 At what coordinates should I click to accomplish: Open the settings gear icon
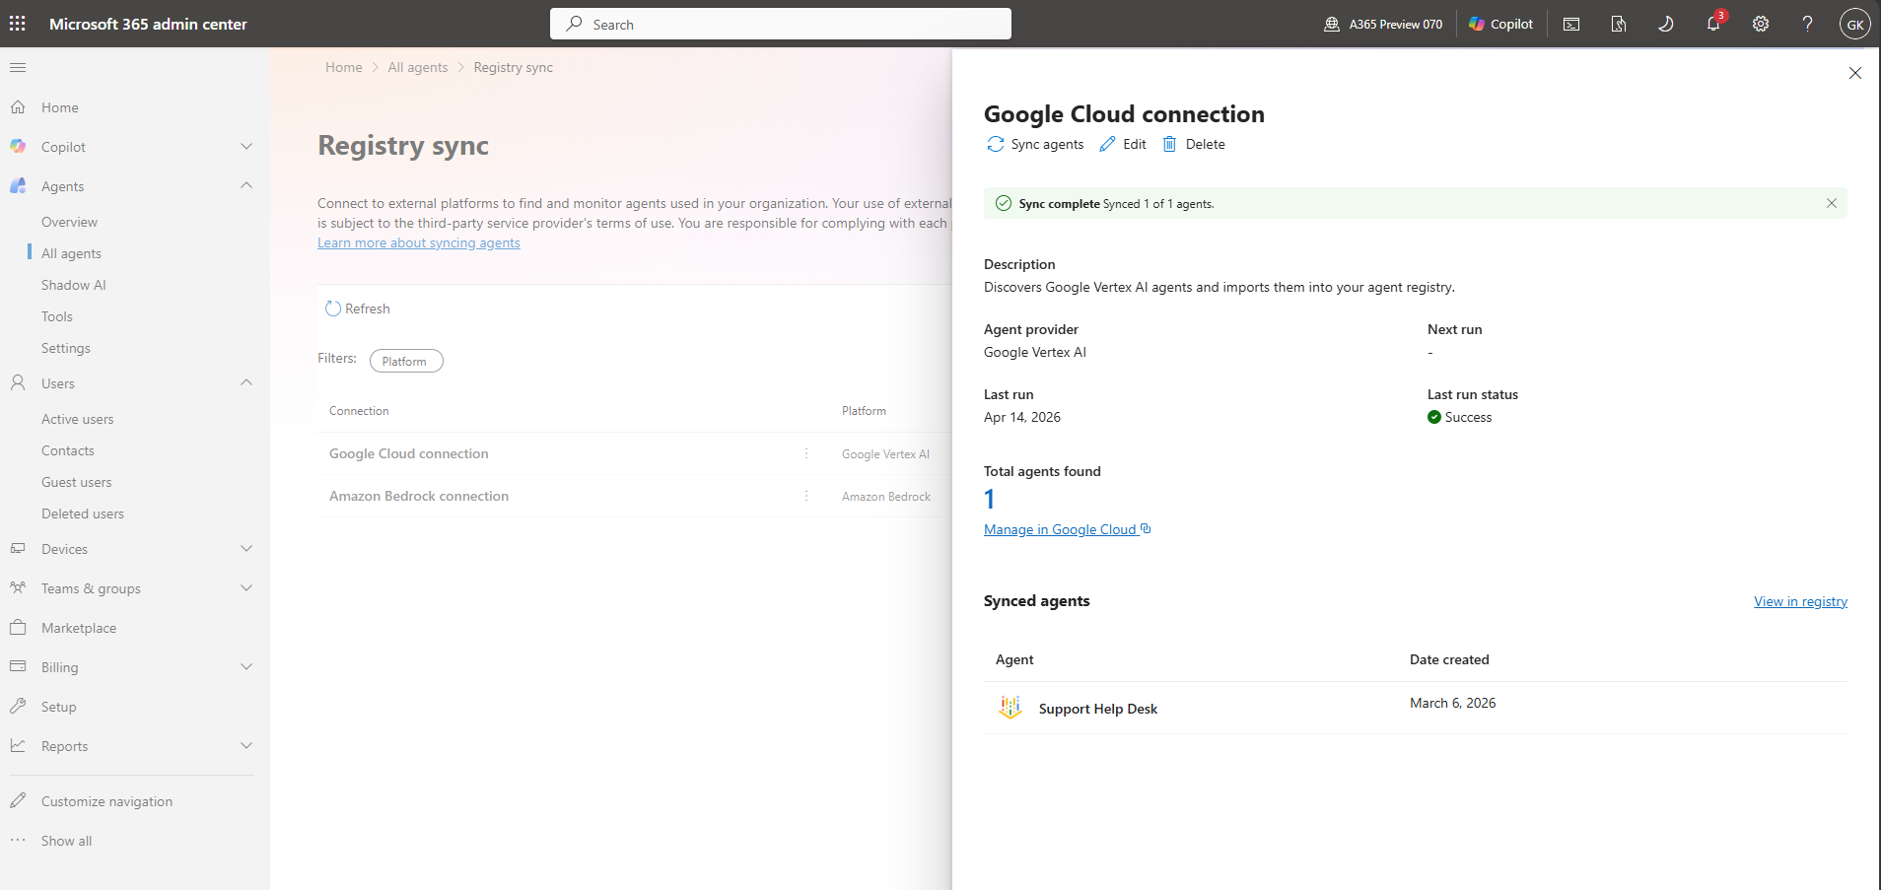[1761, 24]
